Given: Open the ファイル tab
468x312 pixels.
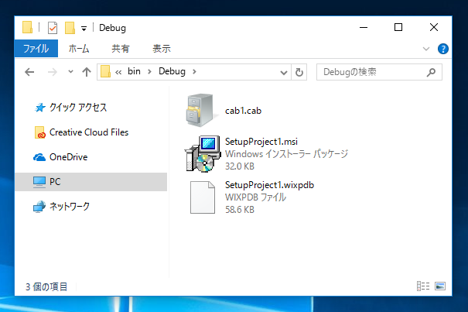Looking at the screenshot, I should (x=36, y=49).
